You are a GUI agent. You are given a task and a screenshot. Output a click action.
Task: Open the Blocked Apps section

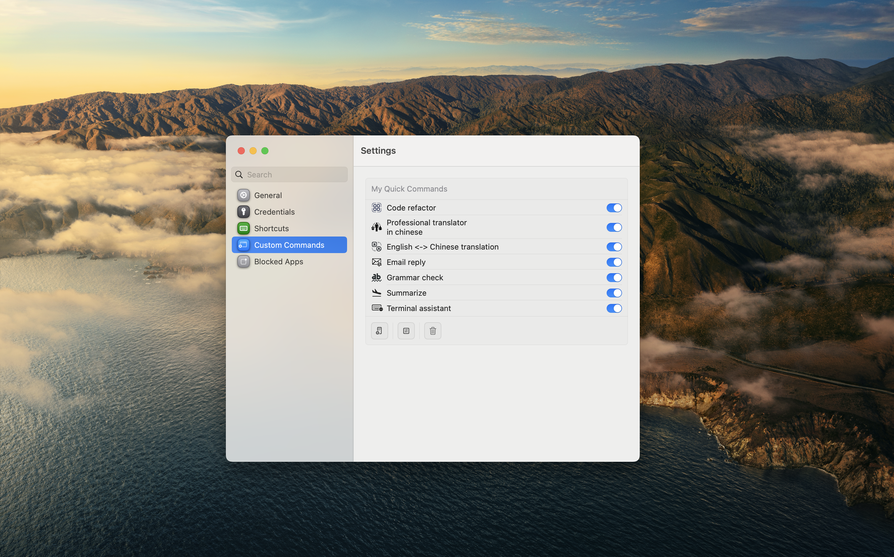click(x=278, y=262)
